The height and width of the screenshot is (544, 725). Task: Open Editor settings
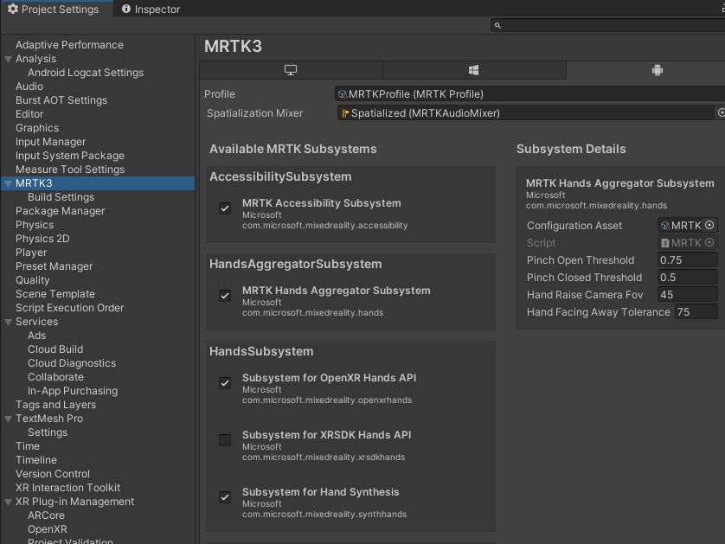pos(29,114)
